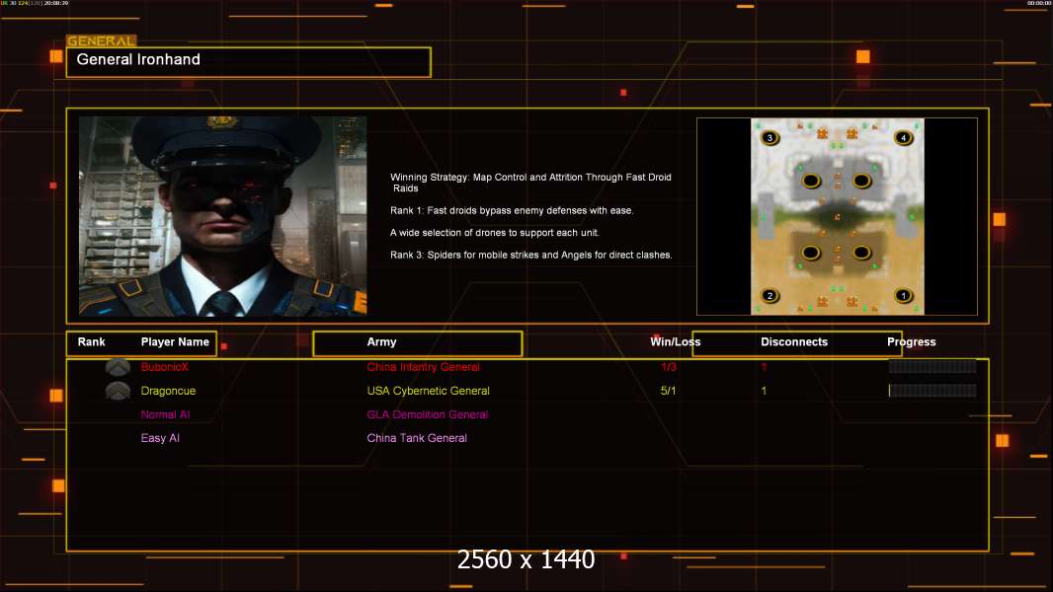Click the GENERAL label tag
The height and width of the screenshot is (592, 1053).
point(102,40)
